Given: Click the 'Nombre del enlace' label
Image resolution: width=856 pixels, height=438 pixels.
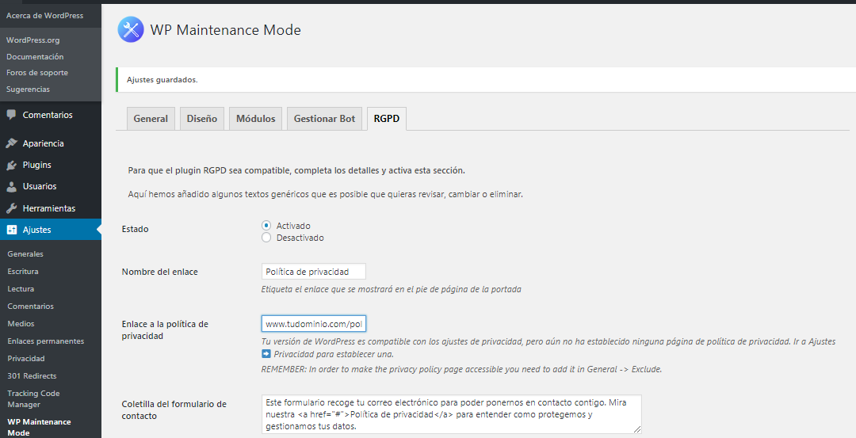Looking at the screenshot, I should (159, 271).
